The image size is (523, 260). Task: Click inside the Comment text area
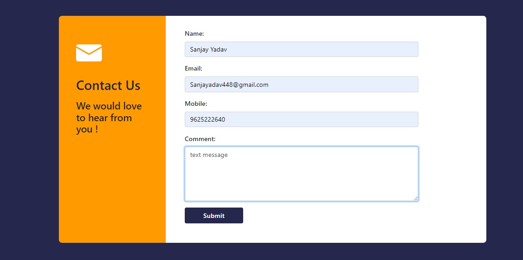[301, 174]
